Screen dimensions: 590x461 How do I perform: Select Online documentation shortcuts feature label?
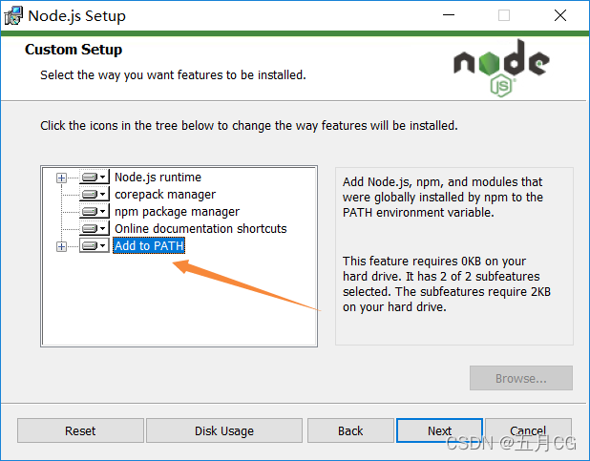point(200,228)
